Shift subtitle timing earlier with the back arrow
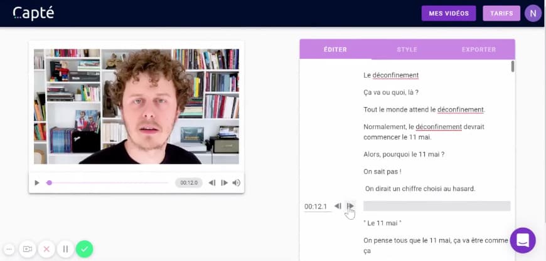Image resolution: width=546 pixels, height=261 pixels. pos(338,206)
